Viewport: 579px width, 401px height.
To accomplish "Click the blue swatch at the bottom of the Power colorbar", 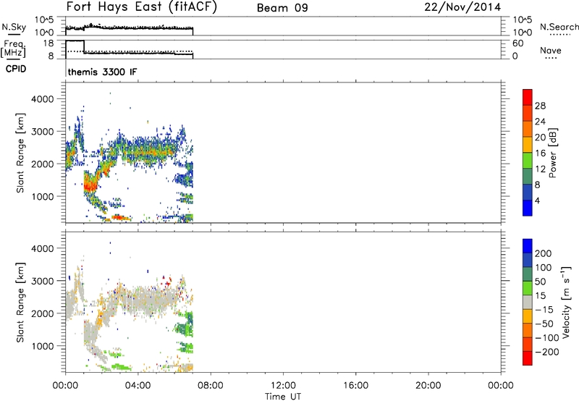I will [x=528, y=208].
